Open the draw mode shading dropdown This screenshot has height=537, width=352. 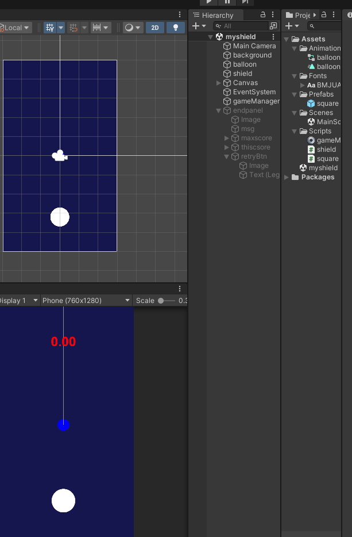click(133, 28)
